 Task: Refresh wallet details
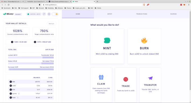[x=51, y=24]
